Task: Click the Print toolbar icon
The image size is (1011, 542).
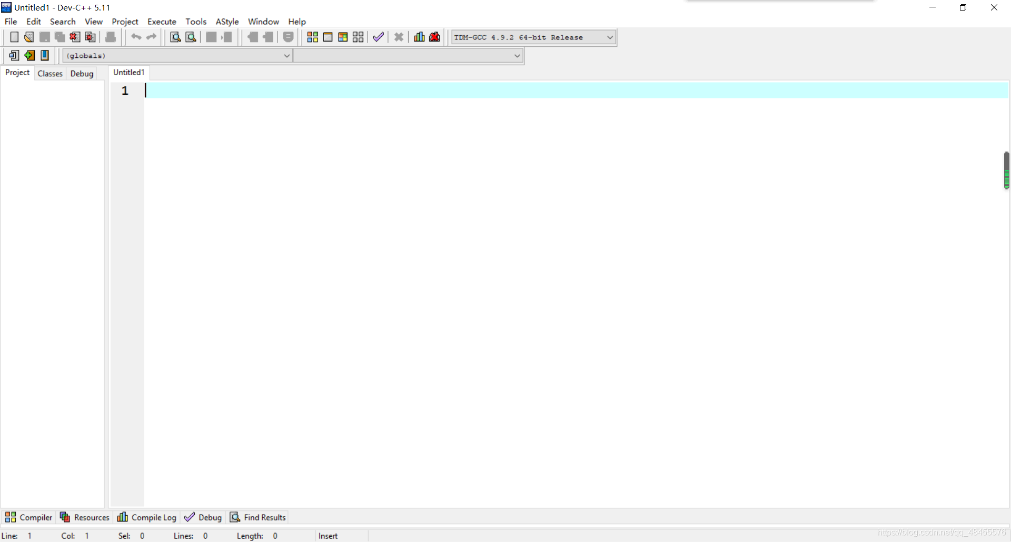Action: tap(111, 37)
